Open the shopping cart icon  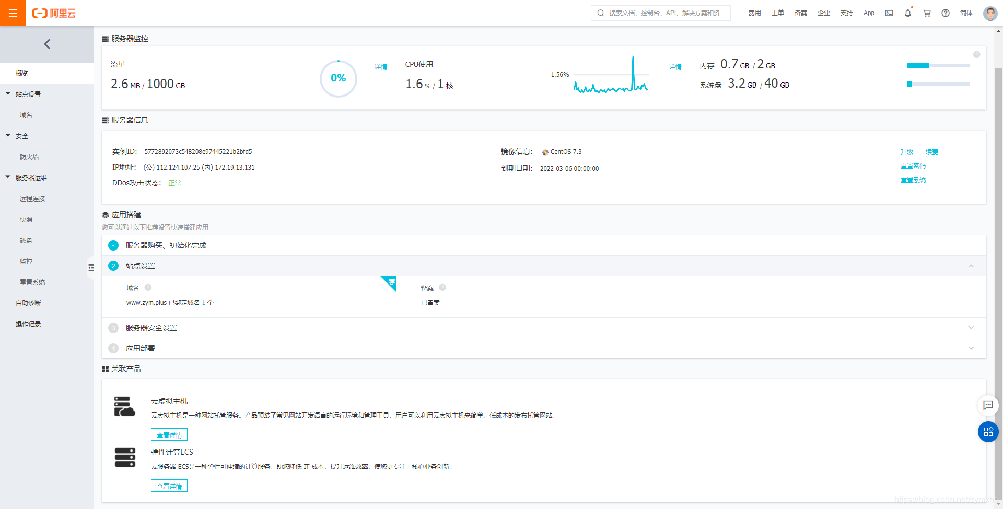click(x=927, y=13)
